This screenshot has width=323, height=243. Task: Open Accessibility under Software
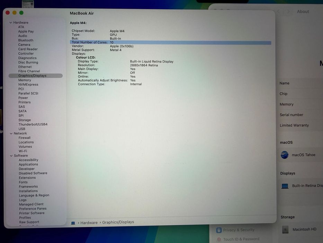pyautogui.click(x=28, y=160)
